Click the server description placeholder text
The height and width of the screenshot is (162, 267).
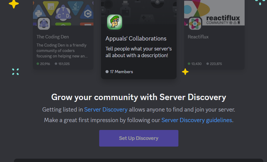point(138,52)
